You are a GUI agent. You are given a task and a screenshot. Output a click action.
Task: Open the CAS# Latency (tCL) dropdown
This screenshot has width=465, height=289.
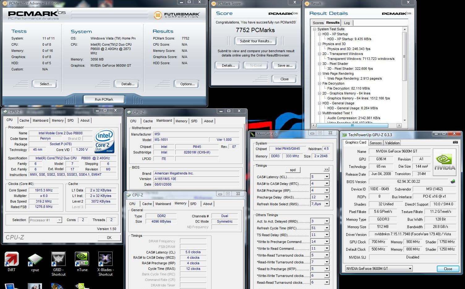tap(326, 177)
